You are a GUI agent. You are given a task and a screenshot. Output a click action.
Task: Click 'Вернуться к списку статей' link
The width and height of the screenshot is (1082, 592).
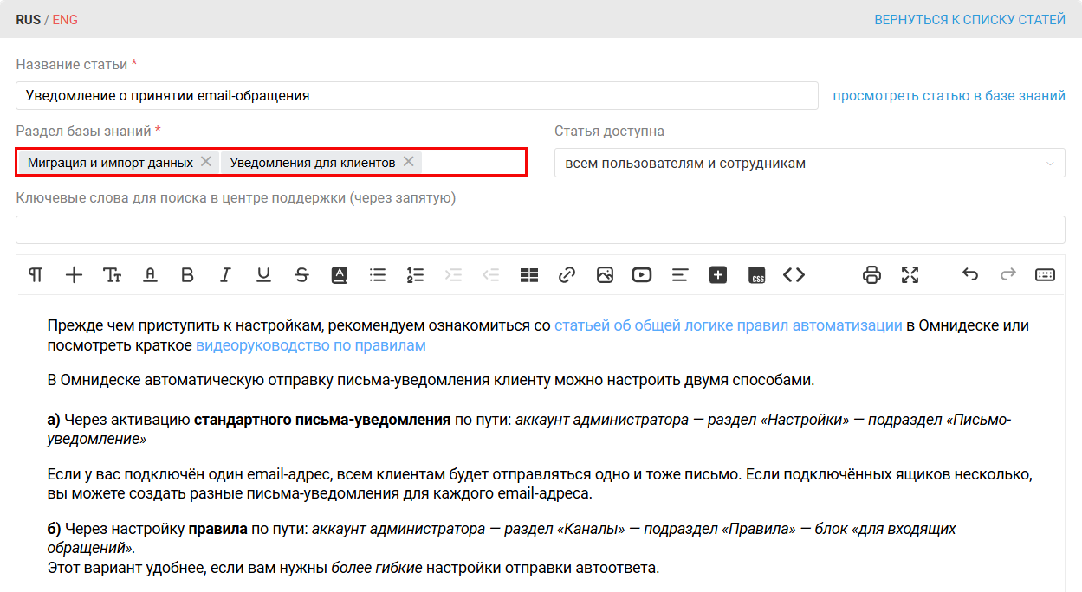pos(969,19)
